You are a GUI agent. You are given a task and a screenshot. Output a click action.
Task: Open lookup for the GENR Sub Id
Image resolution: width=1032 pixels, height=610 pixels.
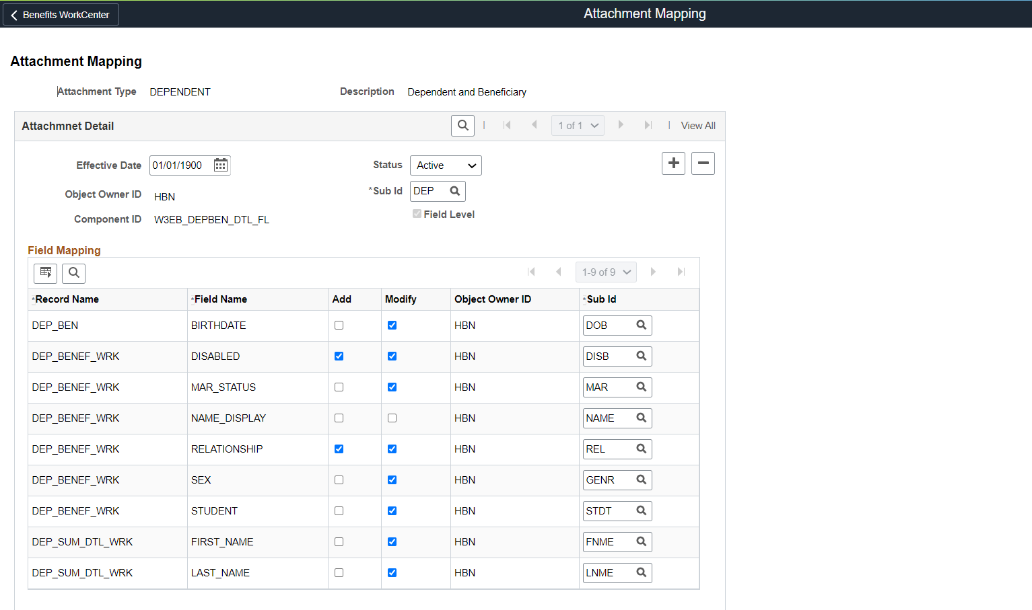(x=642, y=480)
